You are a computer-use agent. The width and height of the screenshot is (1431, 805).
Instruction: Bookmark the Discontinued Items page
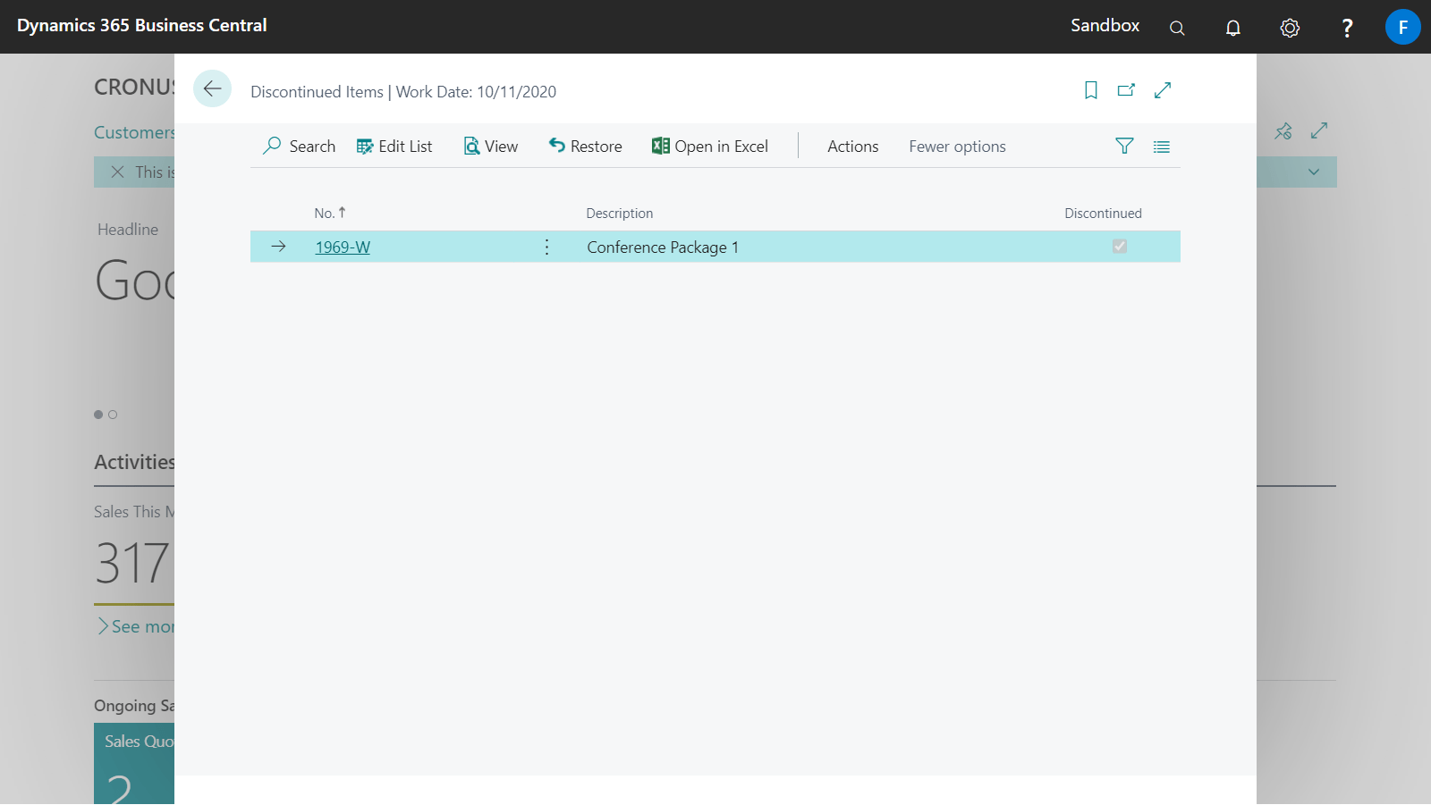pyautogui.click(x=1090, y=90)
